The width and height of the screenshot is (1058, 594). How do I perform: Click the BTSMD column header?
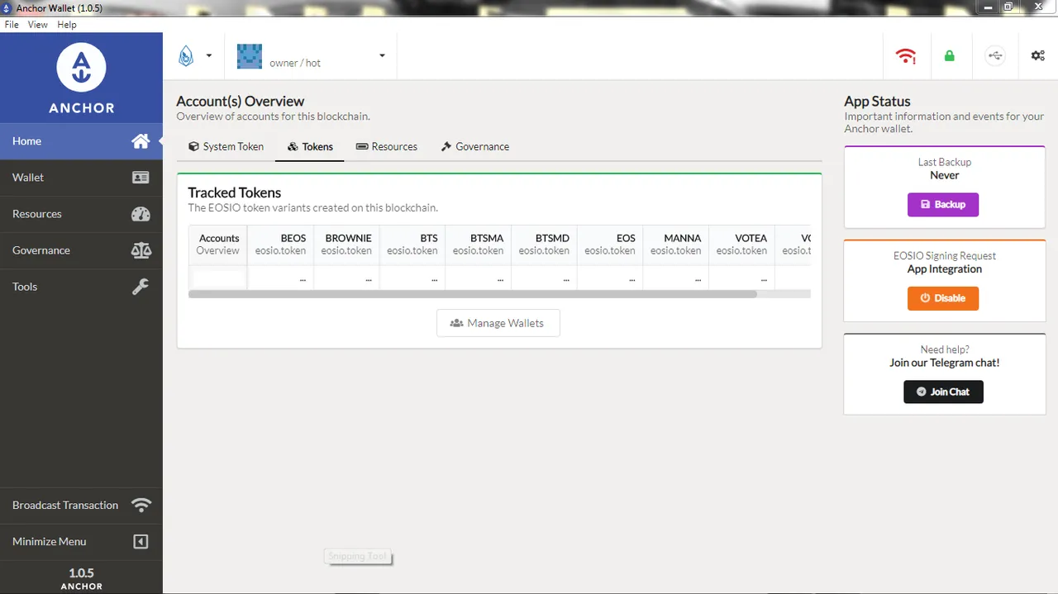(544, 245)
